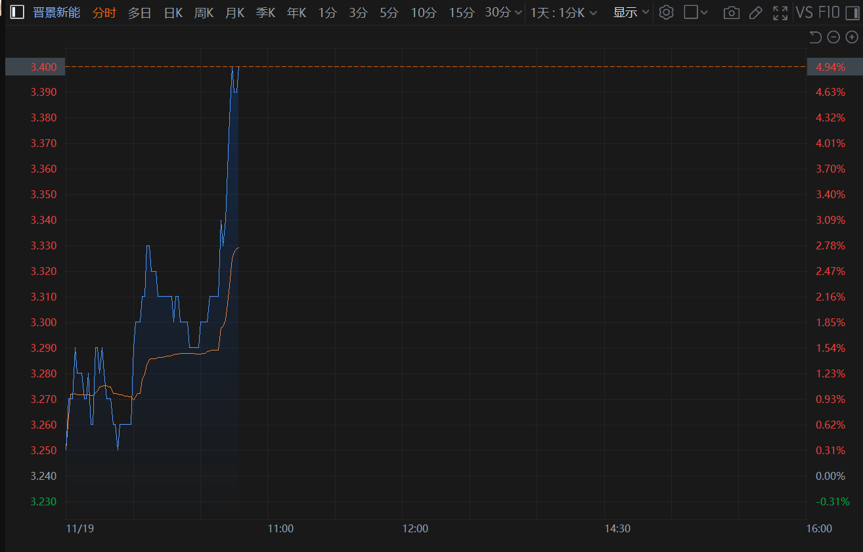Choose the 3分 interval

pos(358,12)
